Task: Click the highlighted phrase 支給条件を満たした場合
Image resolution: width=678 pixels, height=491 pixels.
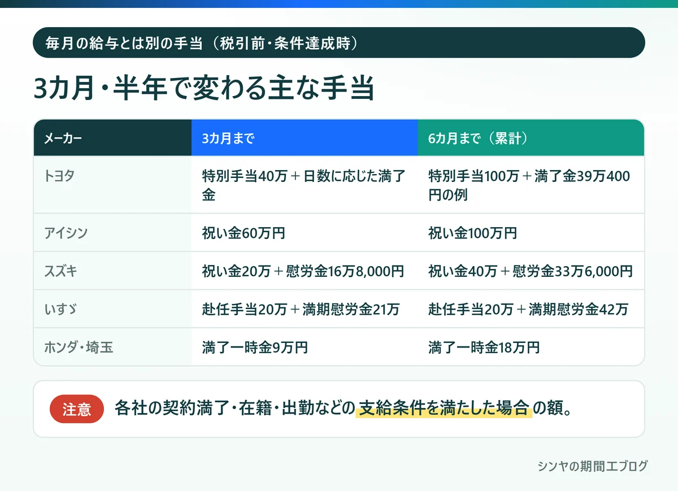Action: [445, 408]
